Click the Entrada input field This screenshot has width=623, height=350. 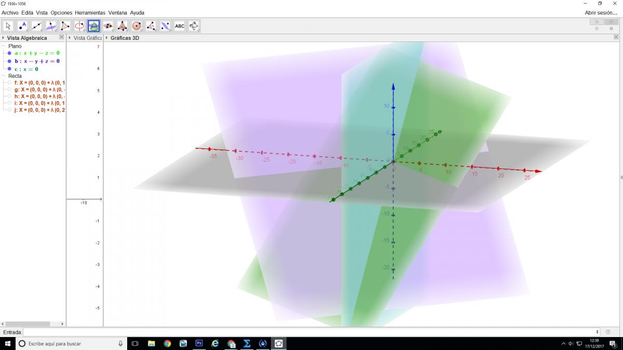click(310, 332)
